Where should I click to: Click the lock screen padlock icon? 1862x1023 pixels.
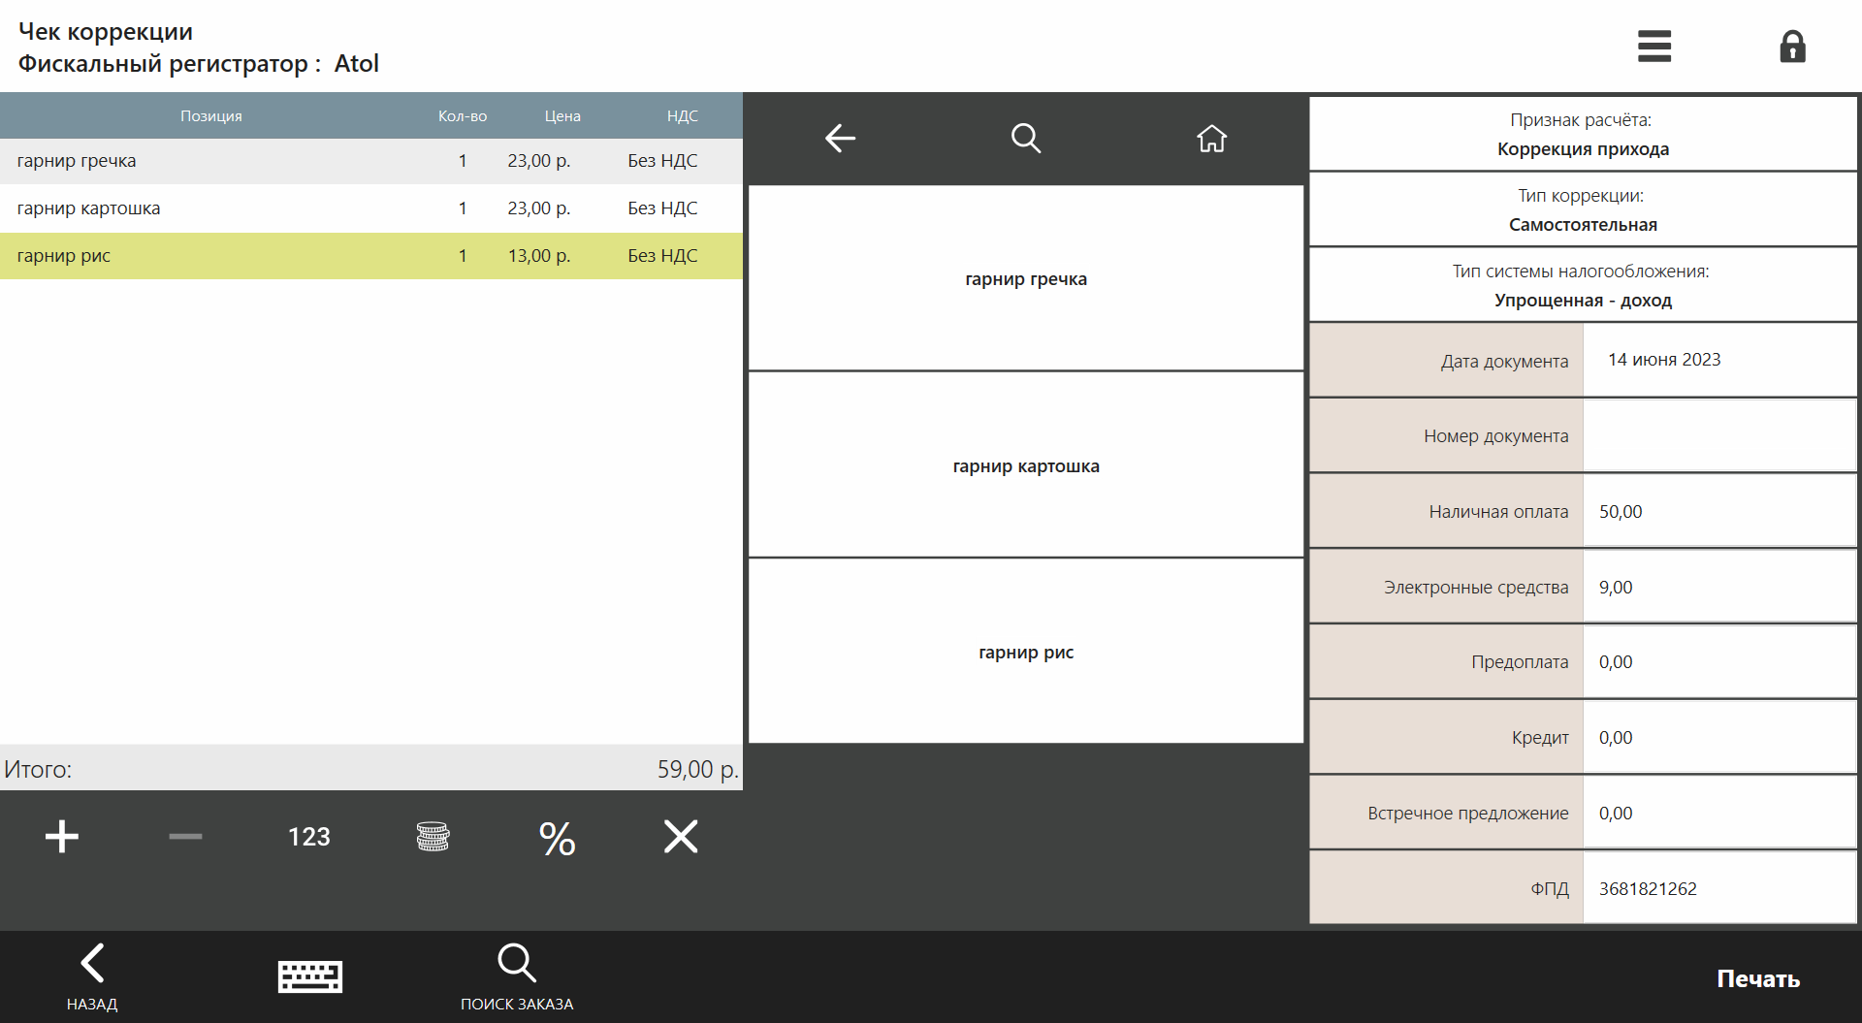point(1792,46)
